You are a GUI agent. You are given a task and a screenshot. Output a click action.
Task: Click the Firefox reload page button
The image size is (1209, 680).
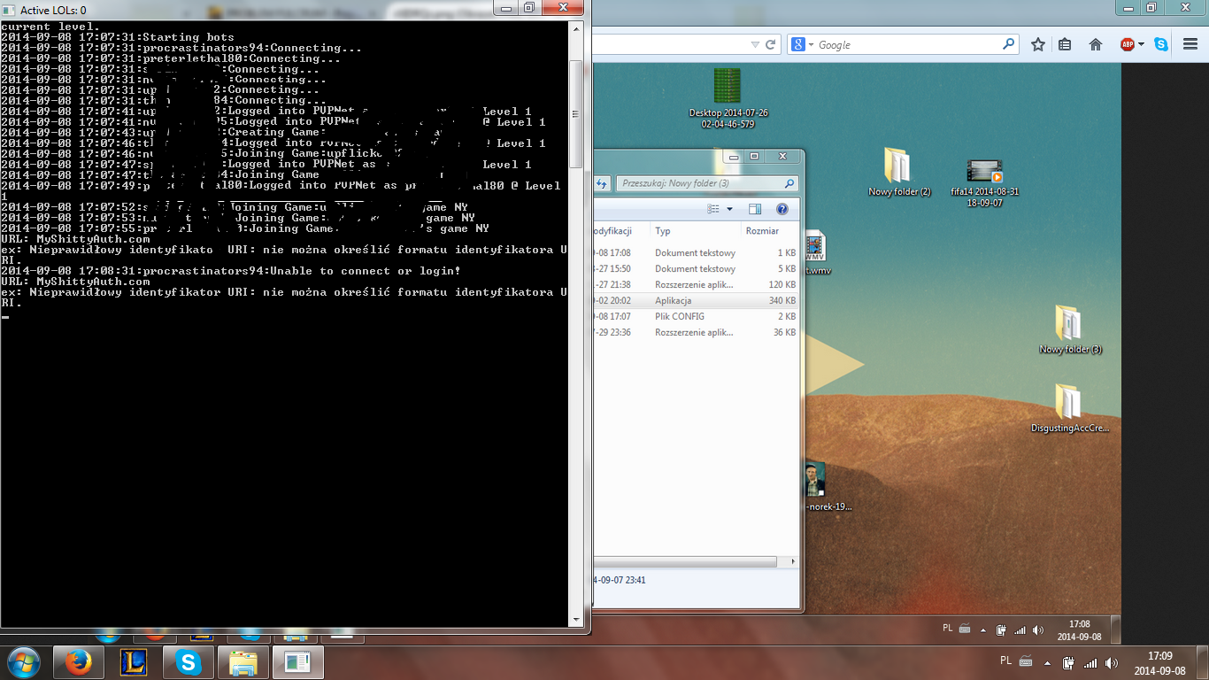(771, 44)
